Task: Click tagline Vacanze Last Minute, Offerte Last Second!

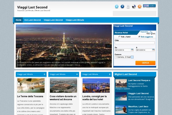Action: point(34,11)
